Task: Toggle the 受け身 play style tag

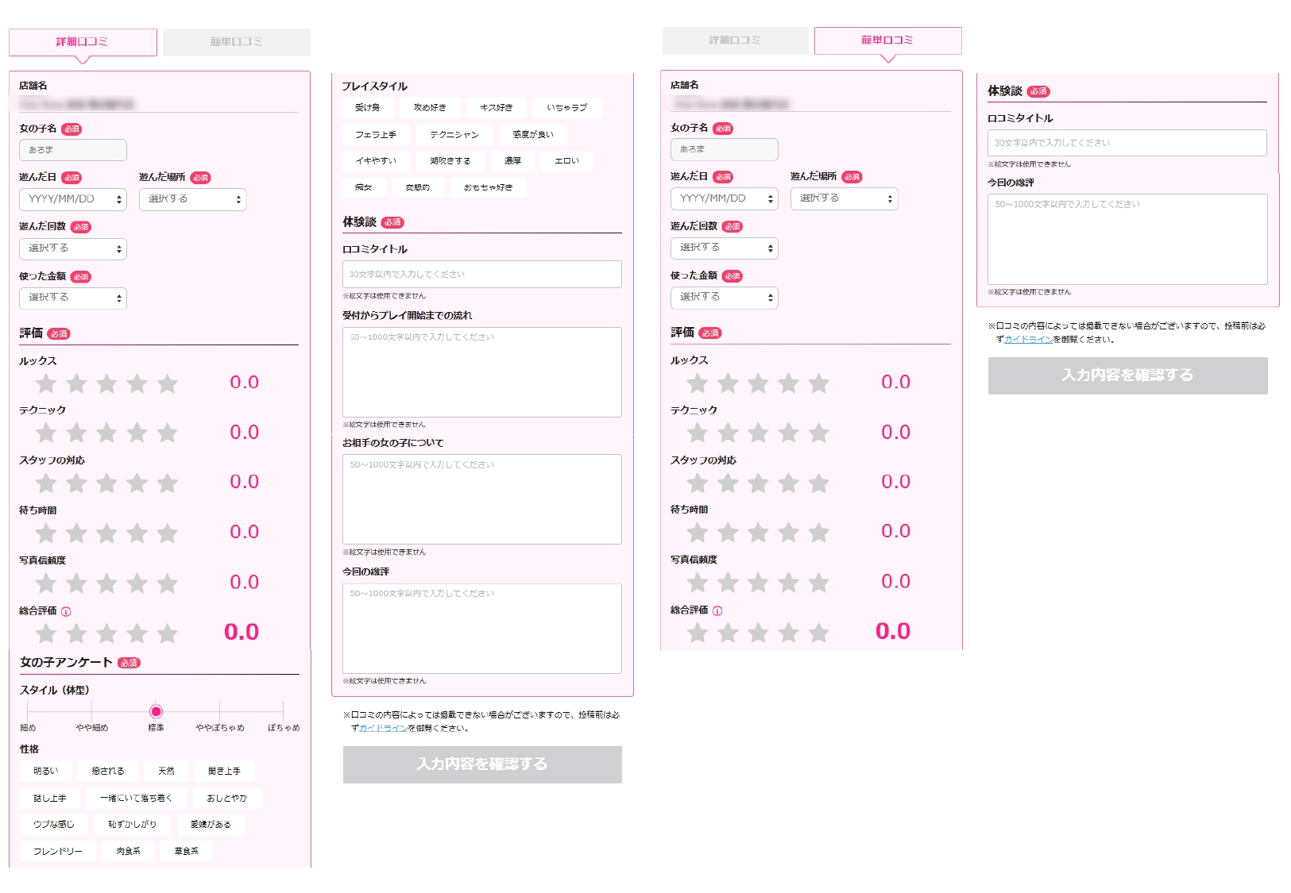Action: 367,107
